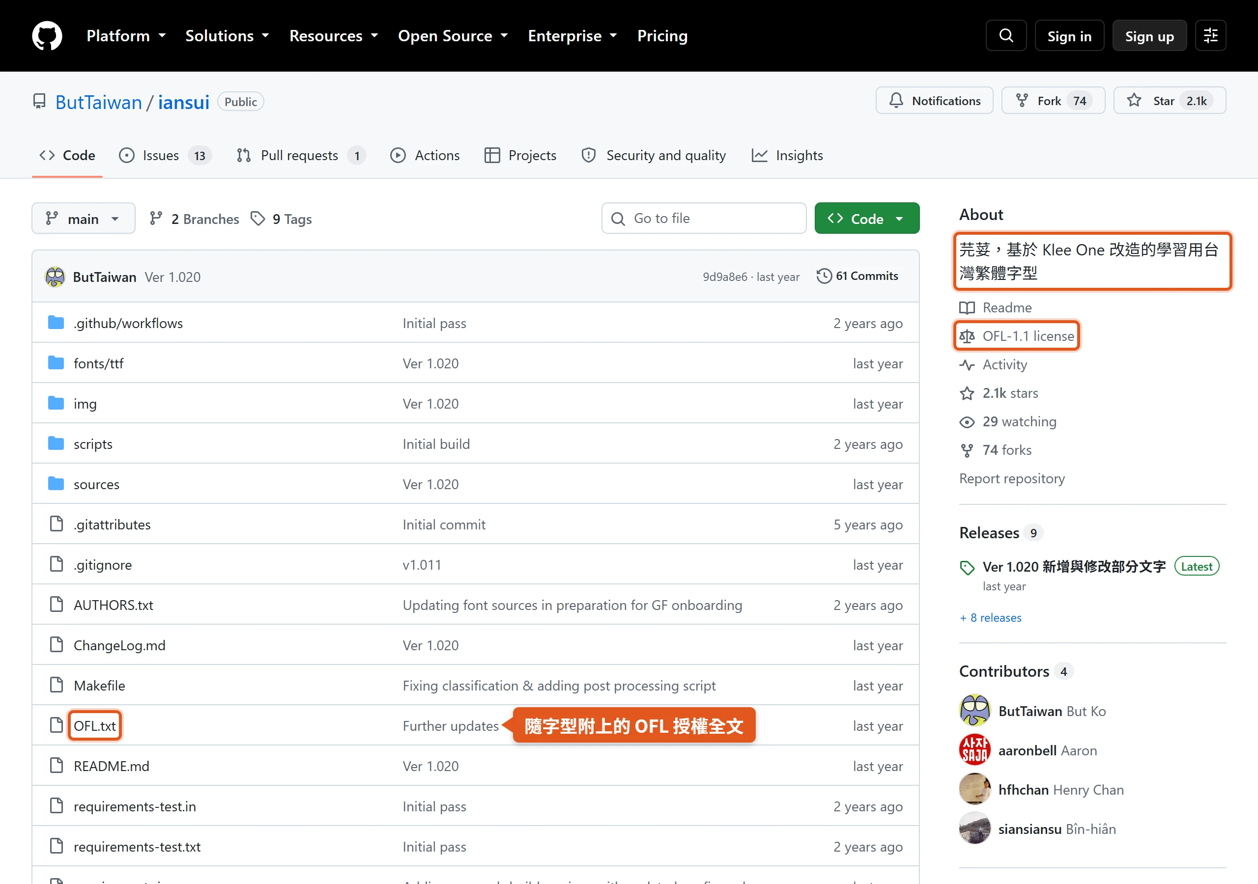Open README.md file
This screenshot has height=884, width=1258.
click(x=111, y=766)
